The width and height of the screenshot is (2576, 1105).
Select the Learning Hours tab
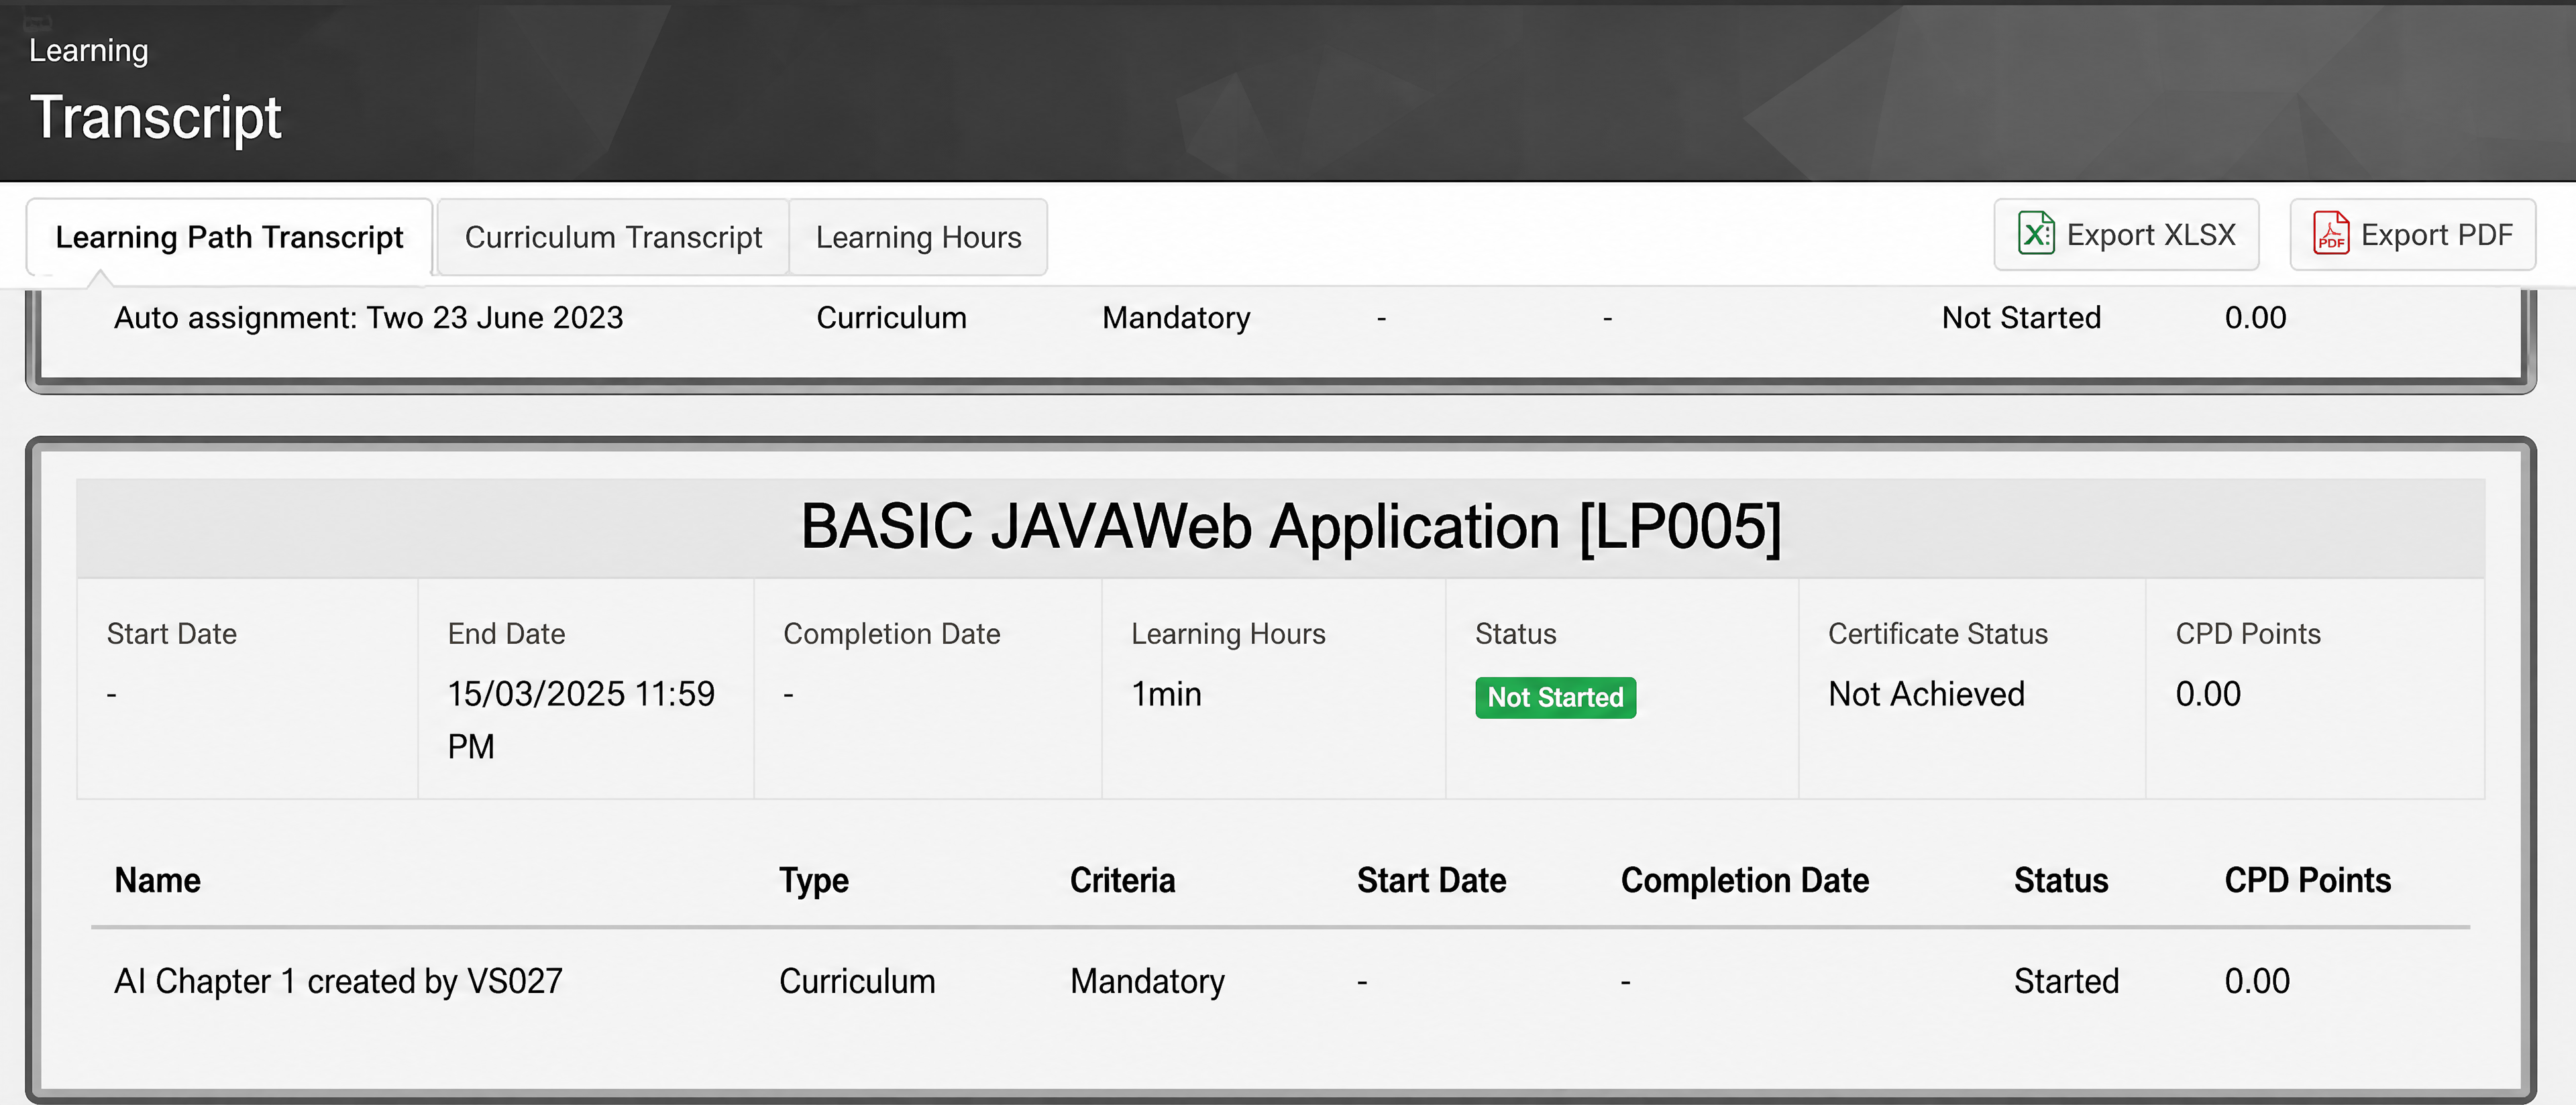coord(918,237)
